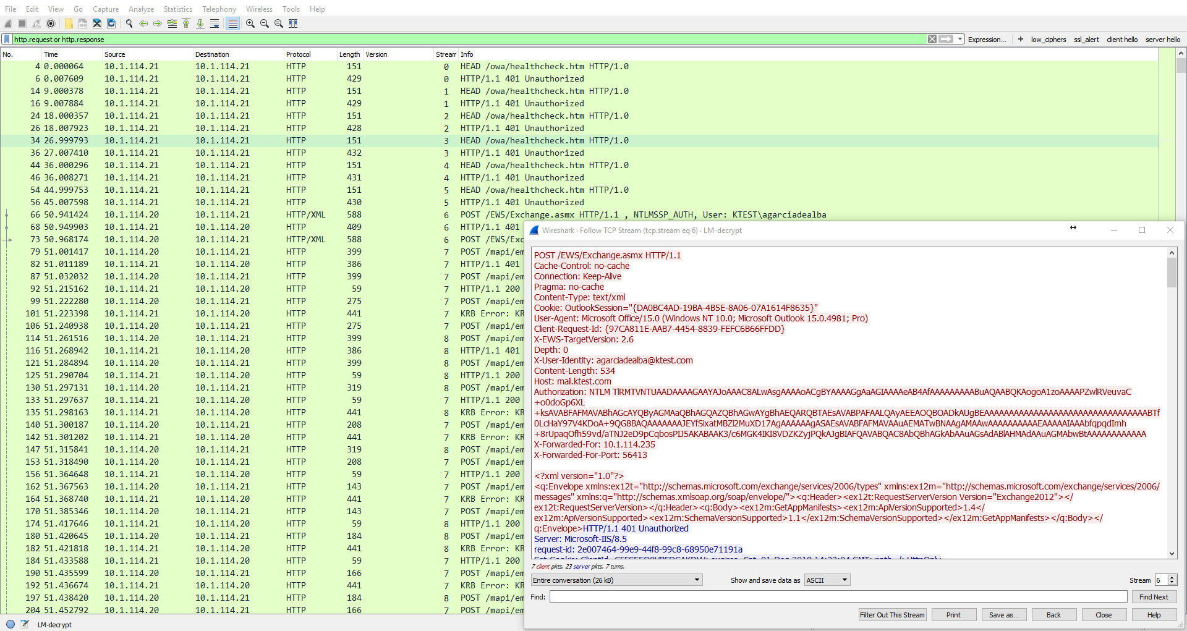Jump to the first packet icon
The image size is (1187, 631).
(186, 23)
